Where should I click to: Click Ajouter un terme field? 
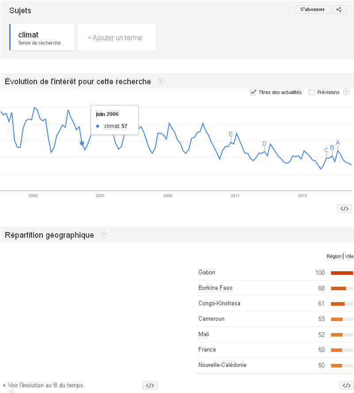(x=117, y=37)
